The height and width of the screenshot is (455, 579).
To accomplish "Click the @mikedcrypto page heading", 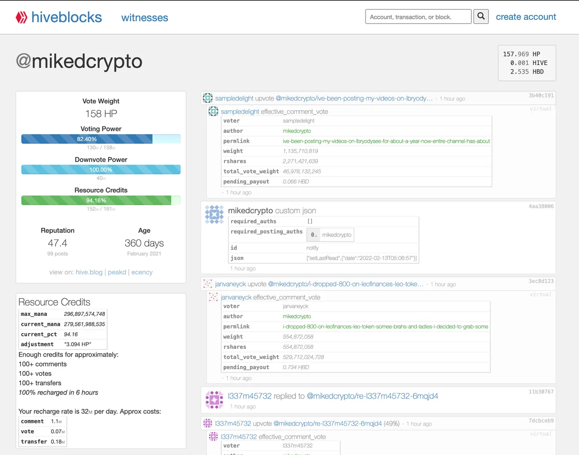I will (79, 61).
